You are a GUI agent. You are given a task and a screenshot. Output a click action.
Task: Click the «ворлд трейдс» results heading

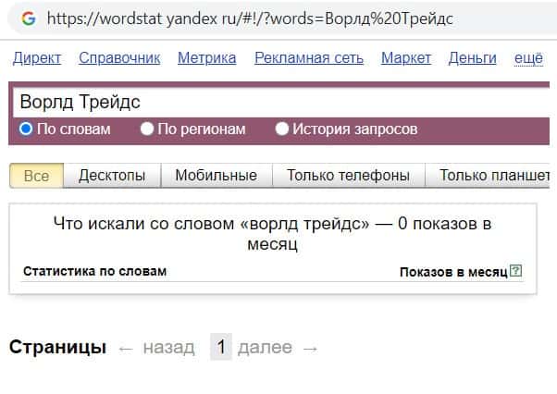point(272,234)
